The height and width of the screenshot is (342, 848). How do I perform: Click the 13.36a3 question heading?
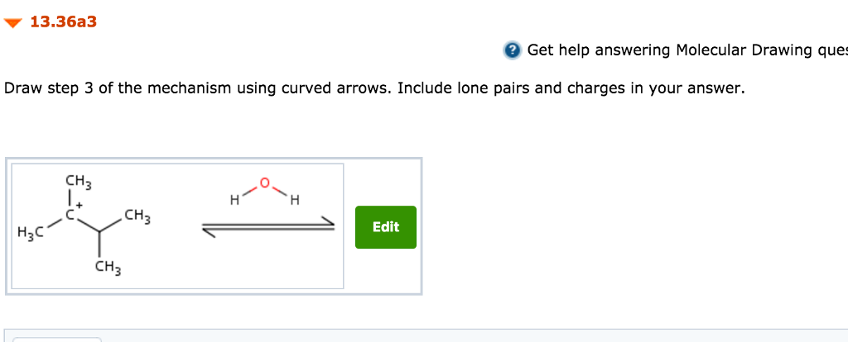(x=63, y=22)
